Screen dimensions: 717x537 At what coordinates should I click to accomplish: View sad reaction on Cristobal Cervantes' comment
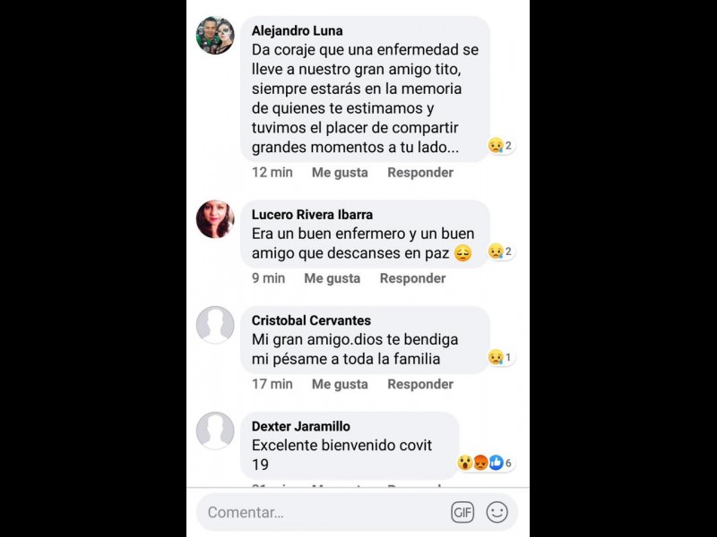pos(501,357)
